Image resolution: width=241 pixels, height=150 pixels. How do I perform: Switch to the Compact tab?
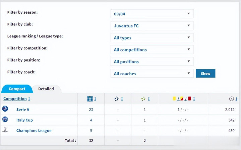(17, 89)
